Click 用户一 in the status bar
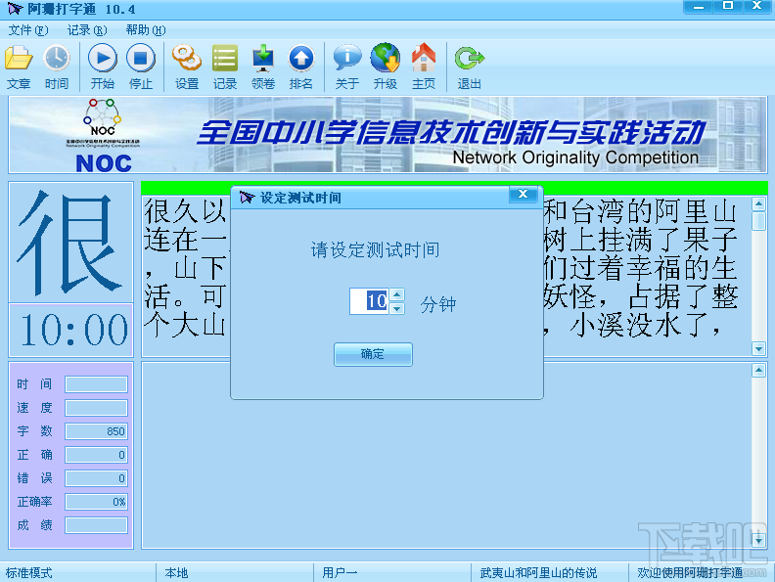This screenshot has height=582, width=775. 340,573
